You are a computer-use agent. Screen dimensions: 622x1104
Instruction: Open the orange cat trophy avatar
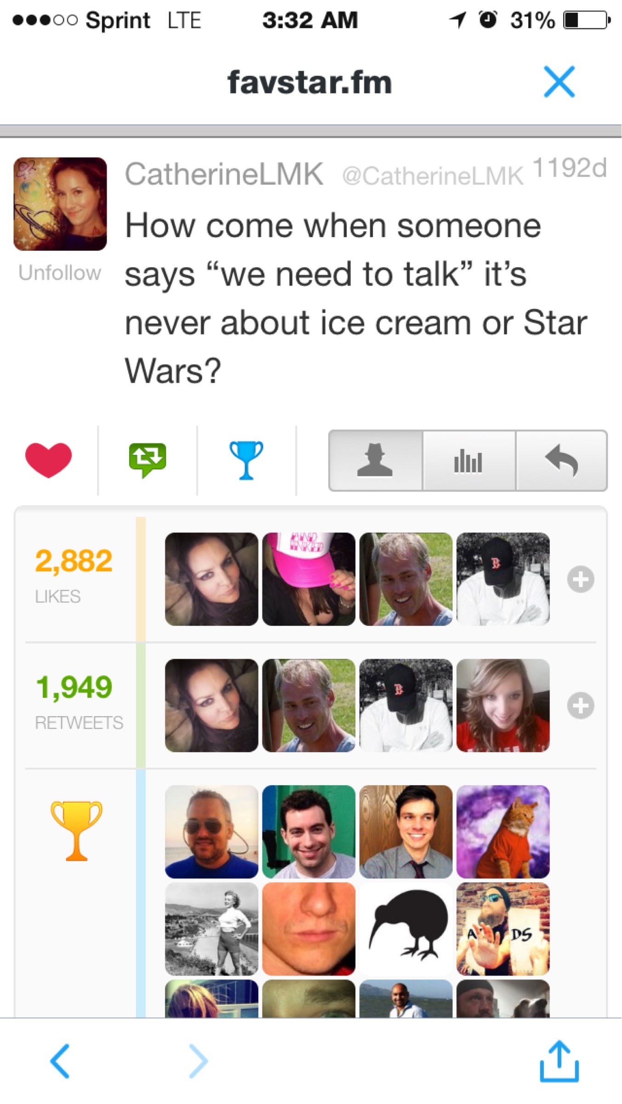[x=503, y=832]
